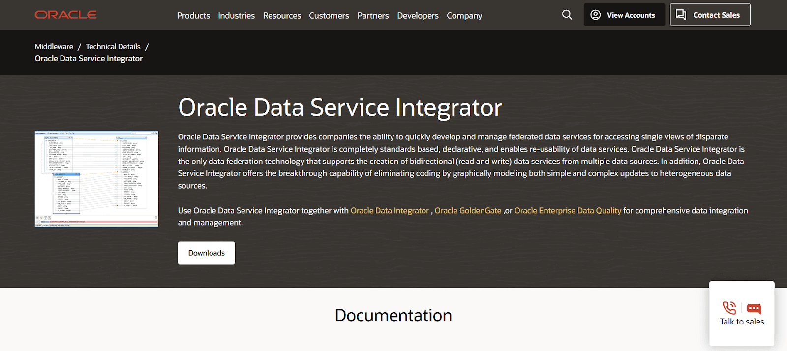Go to Middleware breadcrumb
The height and width of the screenshot is (351, 787).
(54, 47)
